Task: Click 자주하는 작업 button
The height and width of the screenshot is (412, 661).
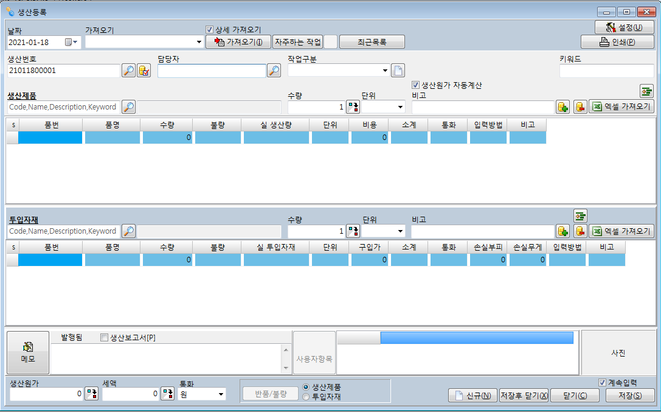Action: [x=297, y=42]
